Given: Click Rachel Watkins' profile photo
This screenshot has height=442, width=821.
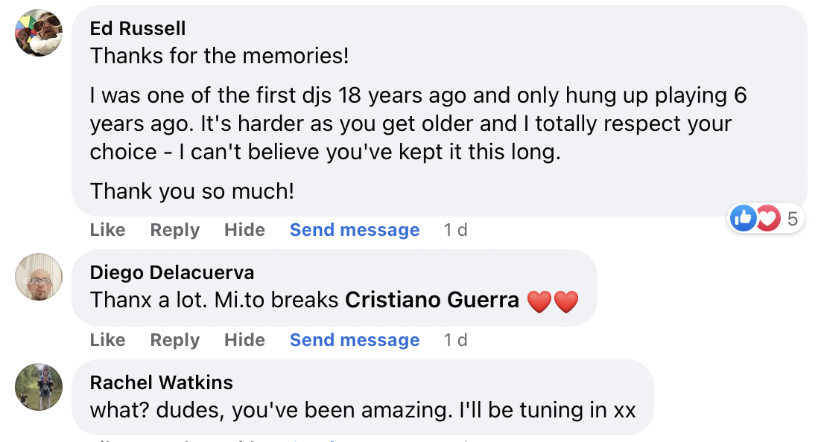Looking at the screenshot, I should pyautogui.click(x=39, y=387).
